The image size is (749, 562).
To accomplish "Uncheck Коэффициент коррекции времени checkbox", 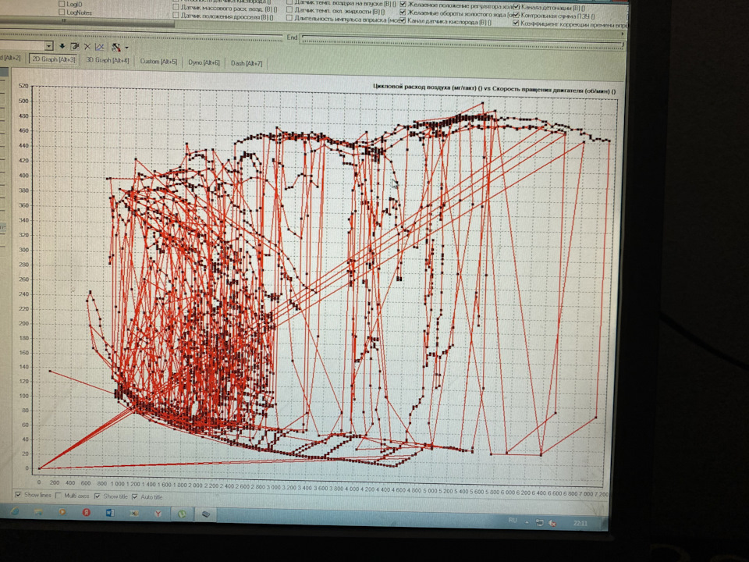I will [516, 23].
